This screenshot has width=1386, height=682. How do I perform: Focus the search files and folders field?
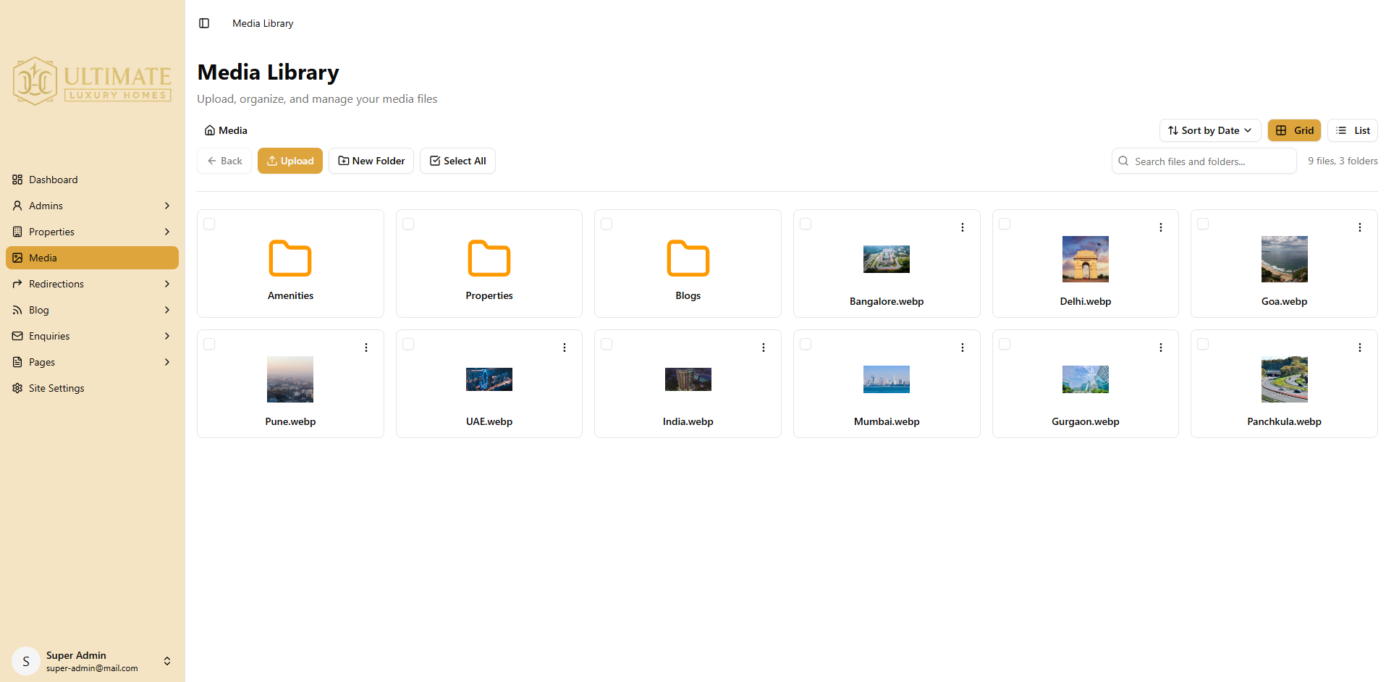(x=1210, y=161)
